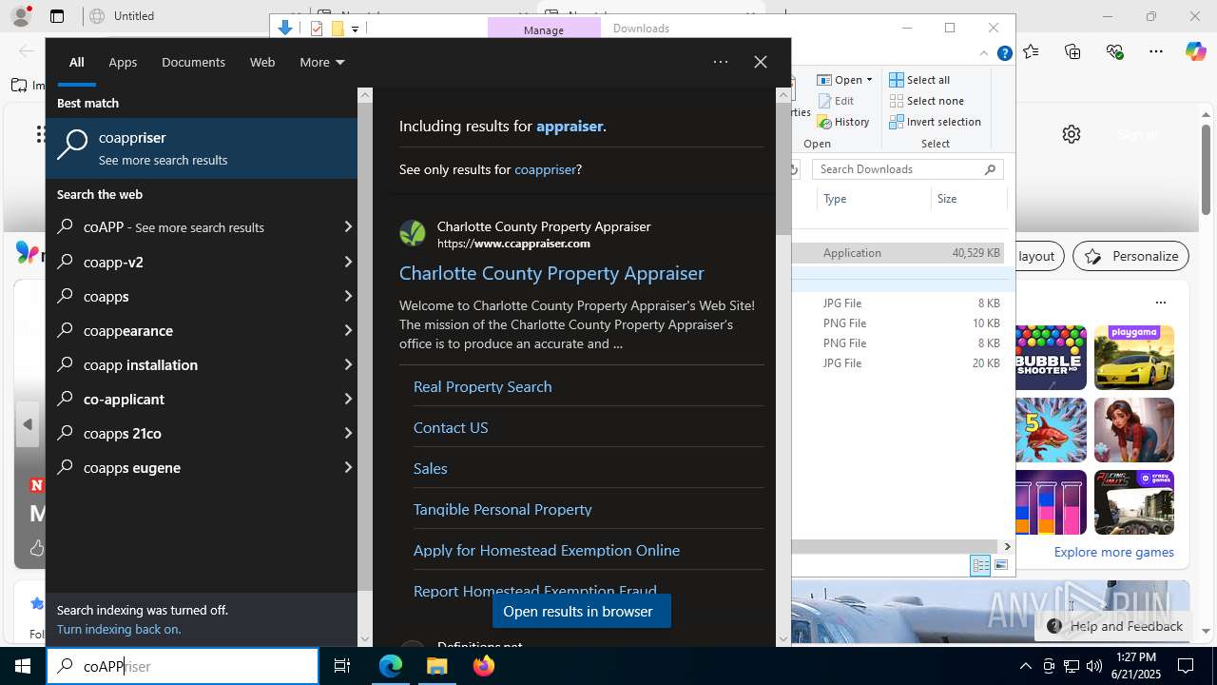Open the Open dropdown arrow in Explorer ribbon
The image size is (1217, 685).
tap(869, 80)
